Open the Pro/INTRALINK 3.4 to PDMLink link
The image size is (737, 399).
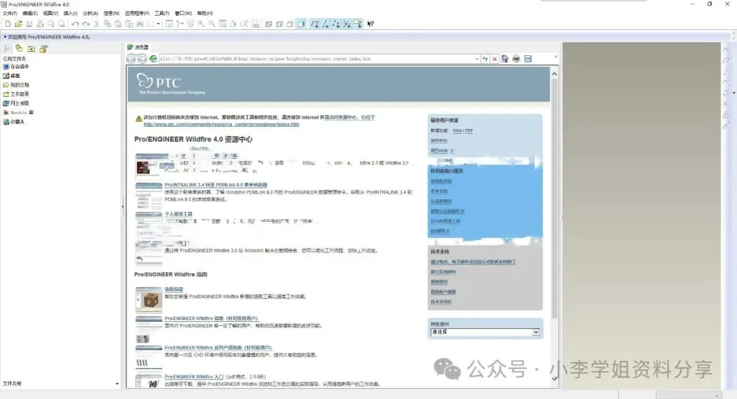(x=216, y=185)
